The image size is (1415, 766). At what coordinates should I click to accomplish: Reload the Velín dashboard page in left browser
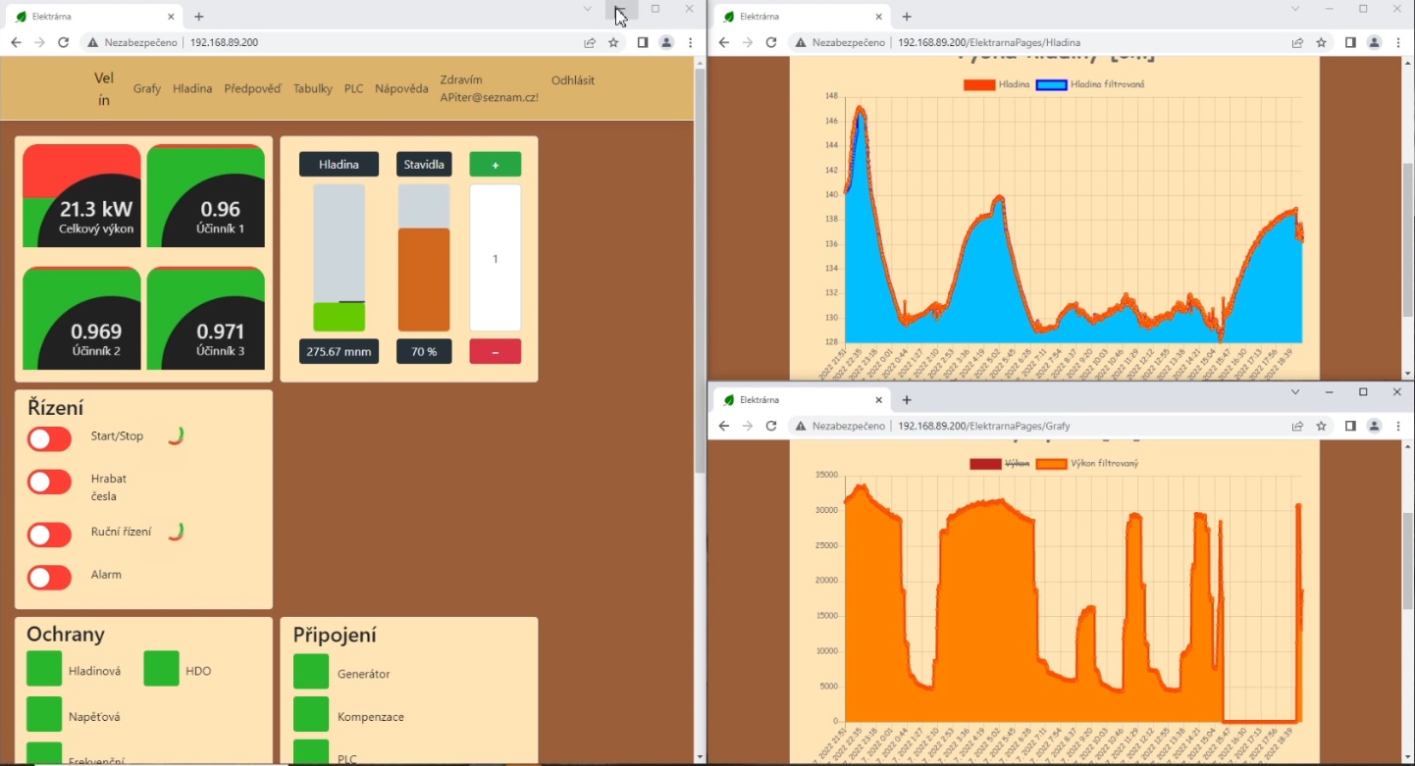pos(63,43)
